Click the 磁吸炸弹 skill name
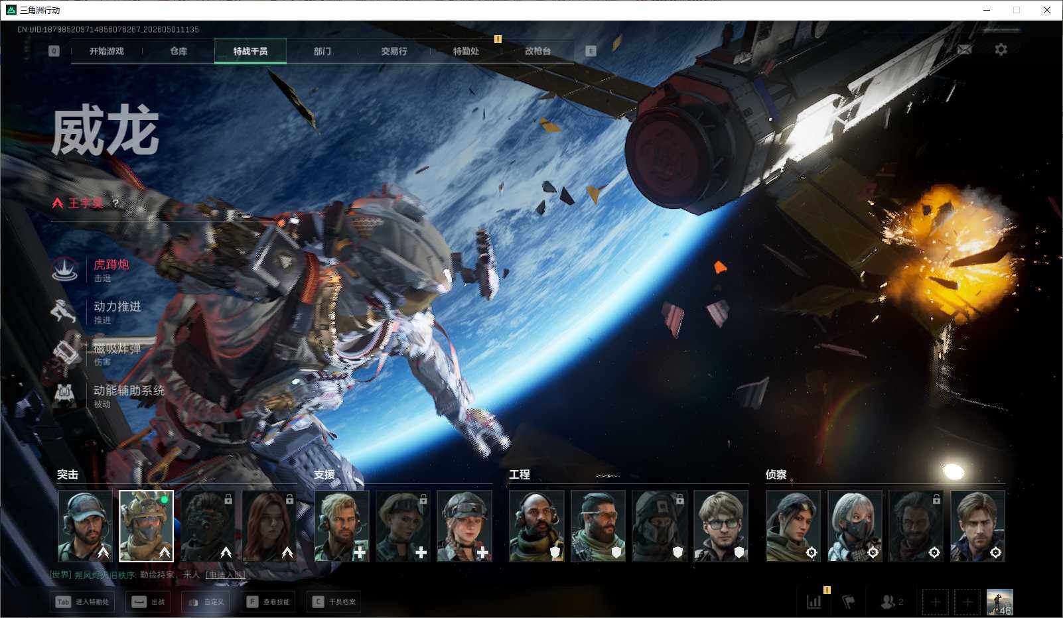Screen dimensions: 1063x618 [117, 348]
